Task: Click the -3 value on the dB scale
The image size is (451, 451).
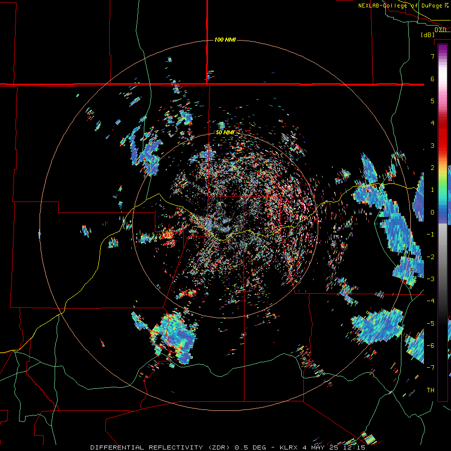Action: pos(430,279)
